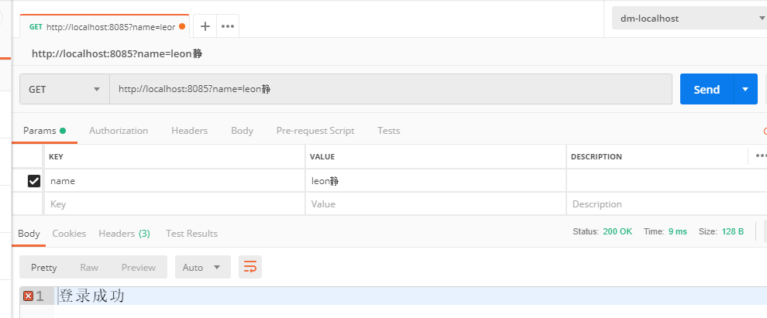Uncheck the name parameter checkbox
Image resolution: width=767 pixels, height=318 pixels.
[34, 181]
